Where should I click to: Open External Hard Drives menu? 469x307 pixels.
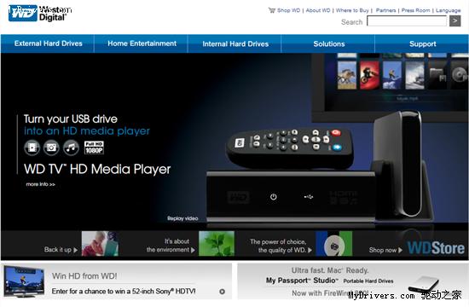[x=48, y=43]
